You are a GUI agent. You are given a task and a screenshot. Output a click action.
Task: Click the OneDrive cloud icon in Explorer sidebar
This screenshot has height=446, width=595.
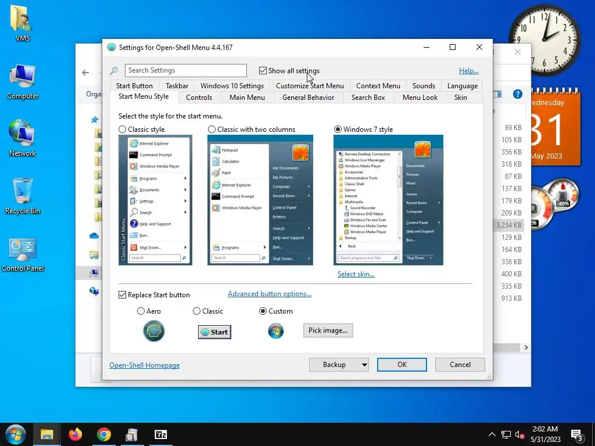pyautogui.click(x=94, y=236)
